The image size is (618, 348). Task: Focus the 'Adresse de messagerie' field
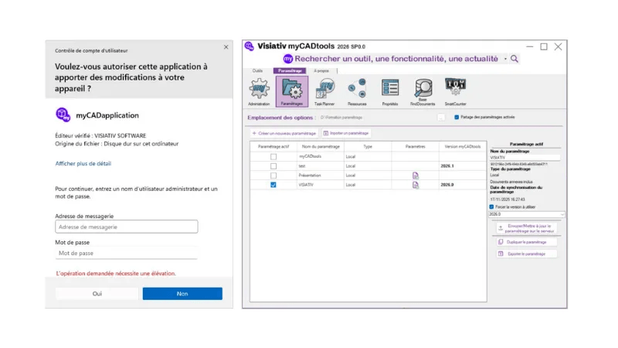pyautogui.click(x=127, y=227)
